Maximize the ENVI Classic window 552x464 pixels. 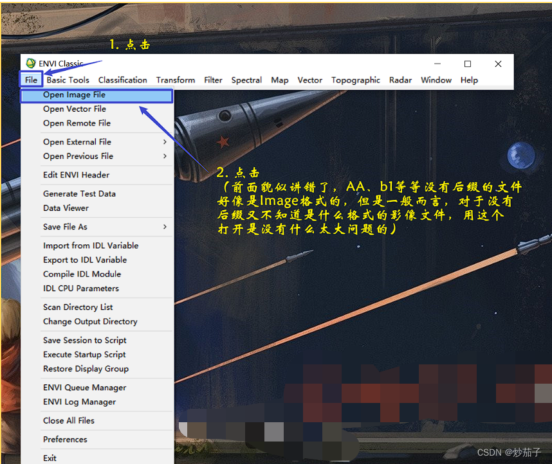pyautogui.click(x=468, y=64)
